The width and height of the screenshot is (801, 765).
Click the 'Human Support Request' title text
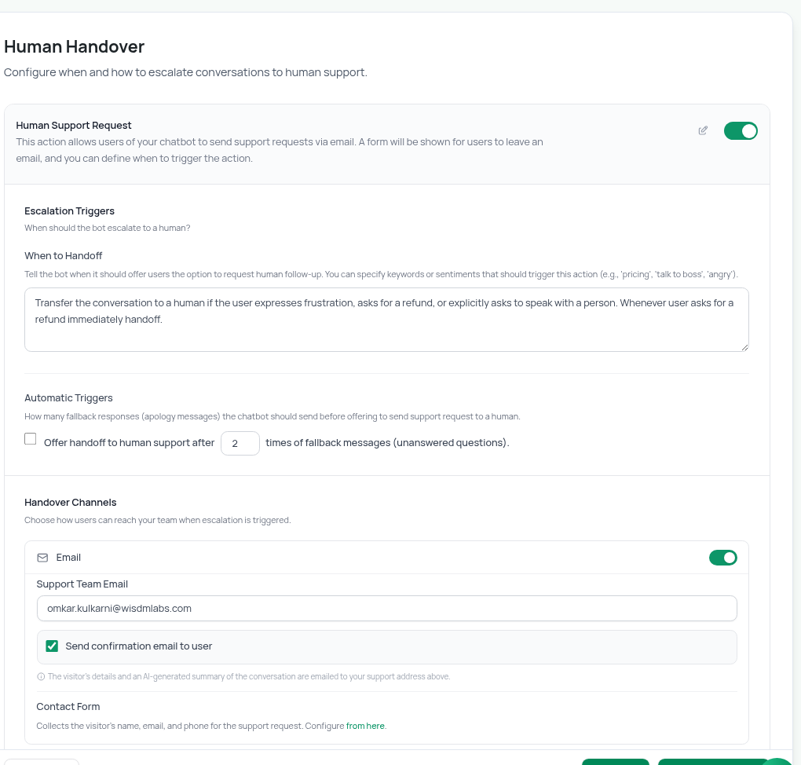click(74, 126)
